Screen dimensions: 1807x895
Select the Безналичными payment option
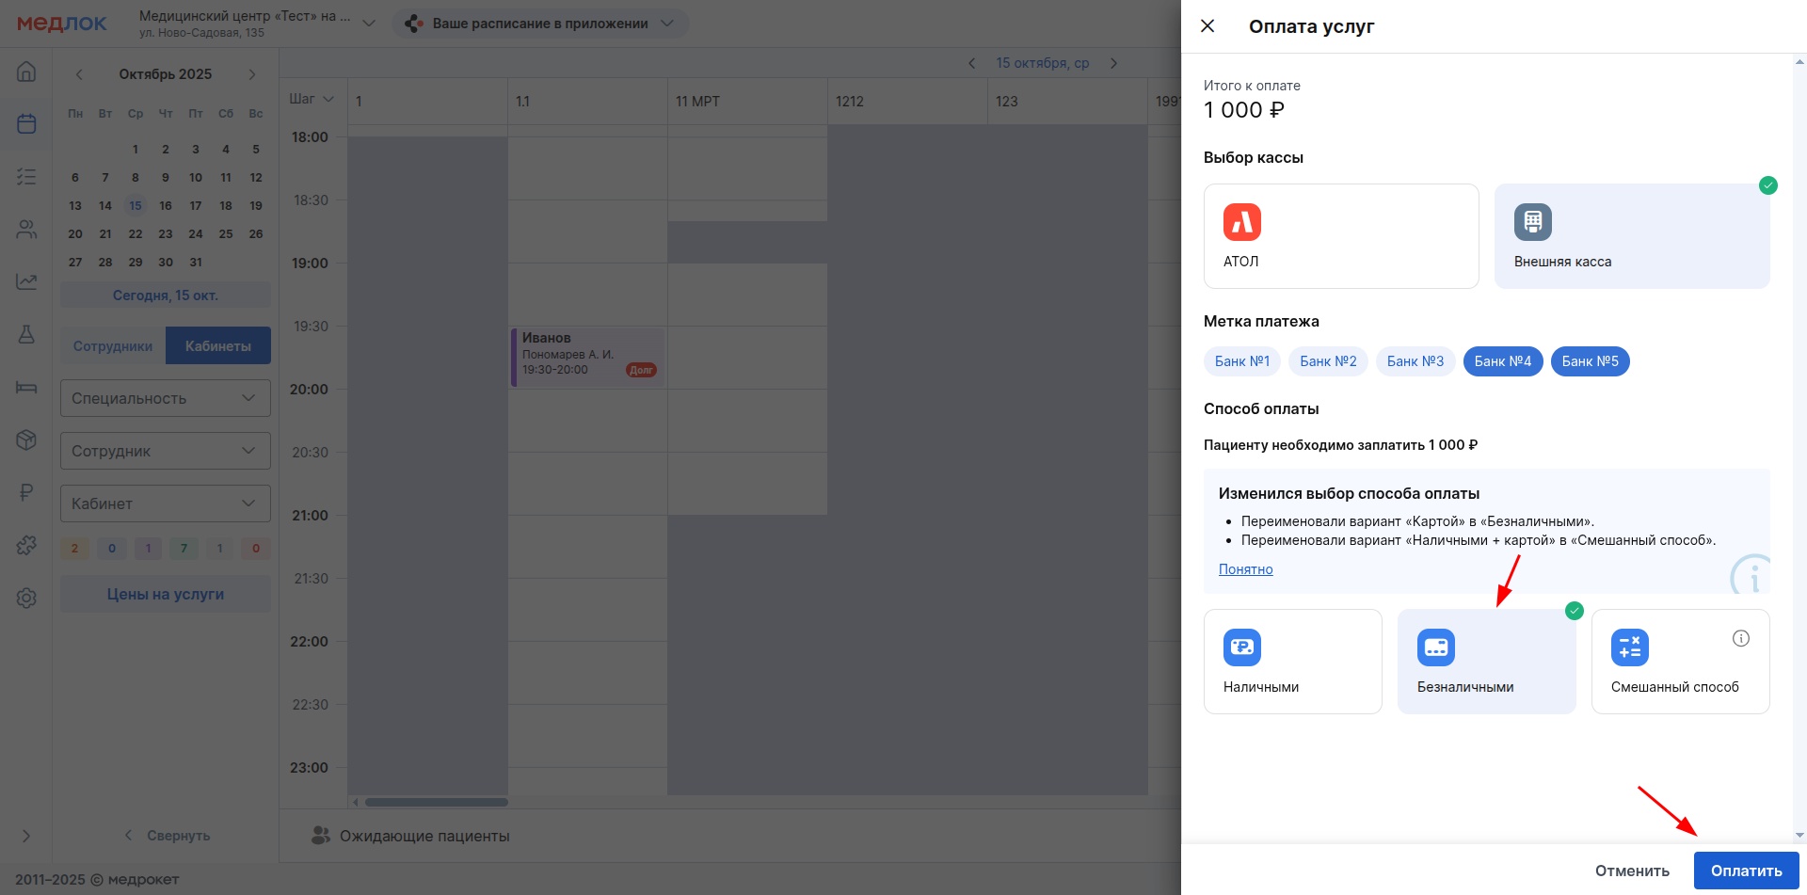(x=1485, y=662)
